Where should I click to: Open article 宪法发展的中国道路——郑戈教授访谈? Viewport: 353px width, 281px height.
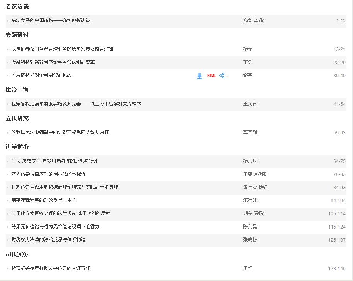[x=51, y=20]
